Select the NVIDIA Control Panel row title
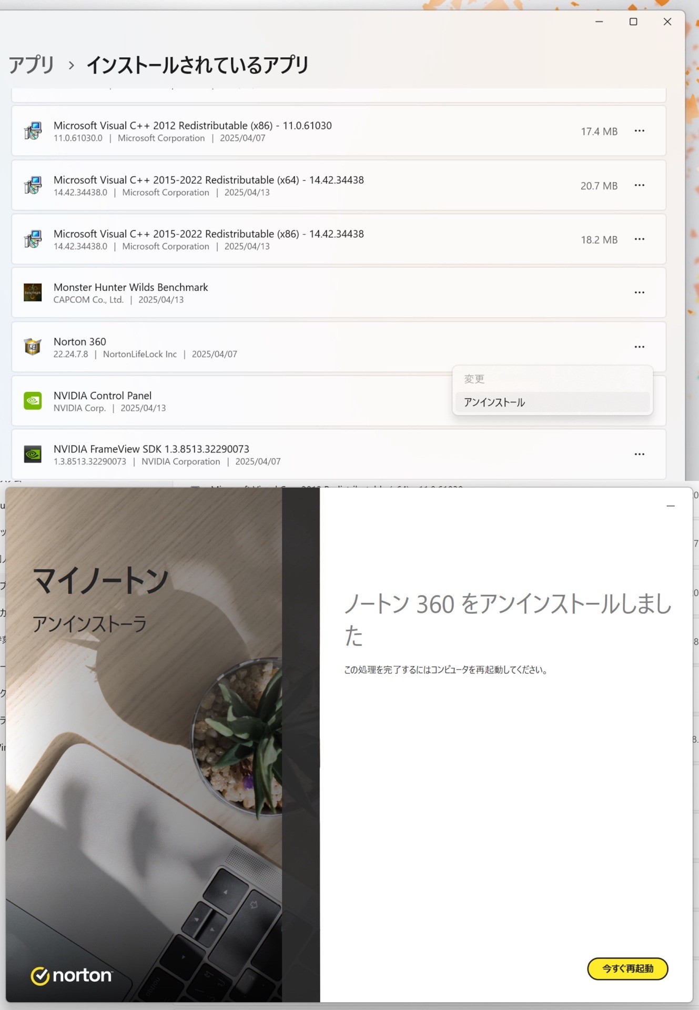The width and height of the screenshot is (699, 1010). [103, 396]
